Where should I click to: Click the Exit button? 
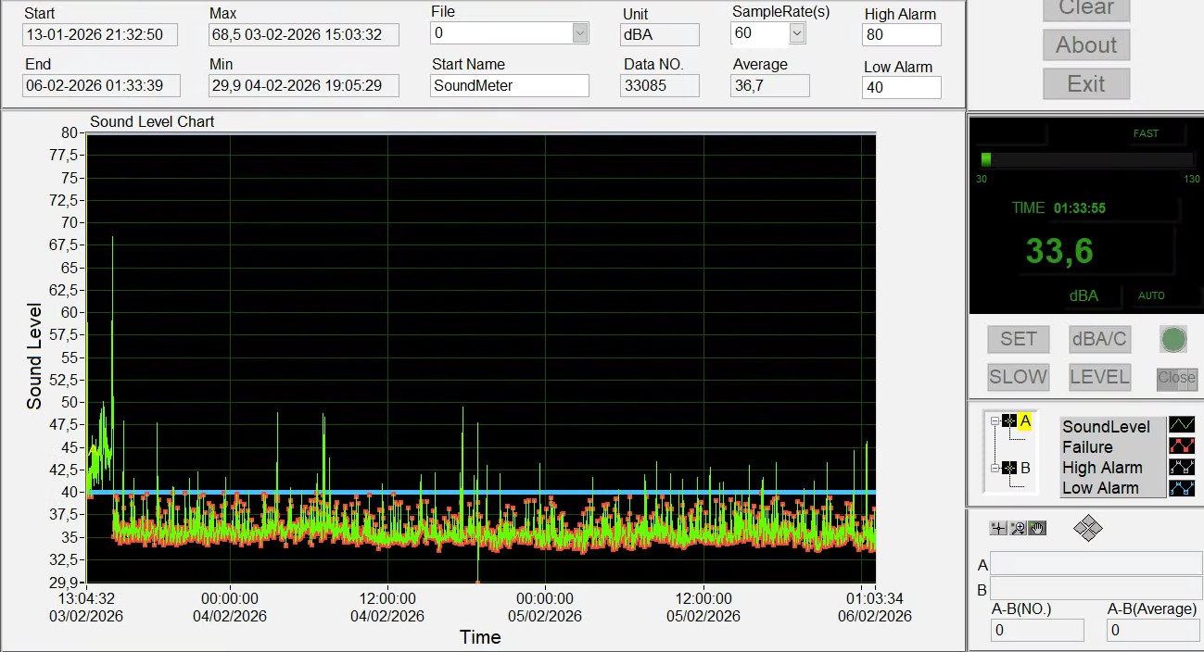(1085, 84)
